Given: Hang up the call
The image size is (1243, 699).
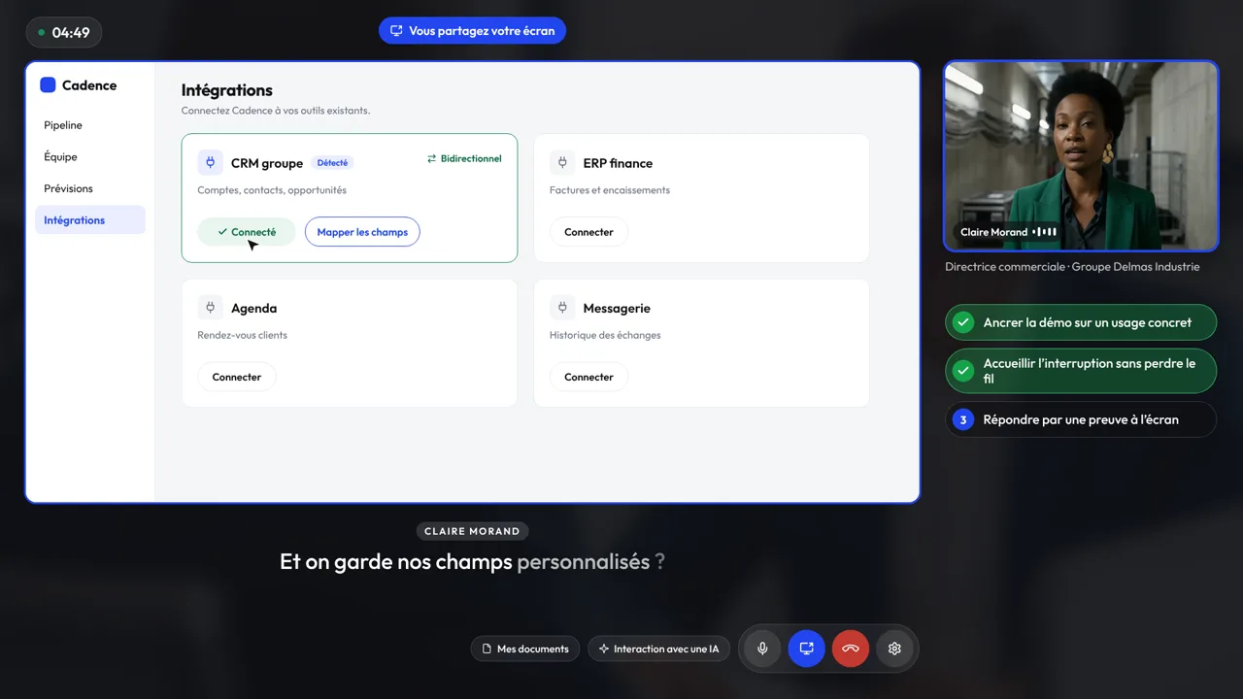Looking at the screenshot, I should pyautogui.click(x=851, y=649).
